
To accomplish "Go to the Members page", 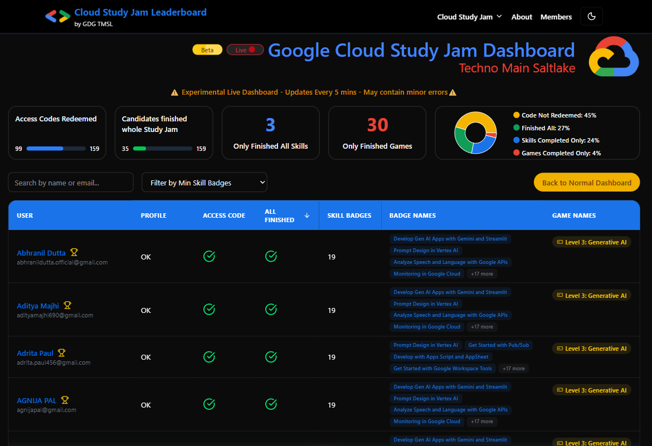I will (x=556, y=17).
